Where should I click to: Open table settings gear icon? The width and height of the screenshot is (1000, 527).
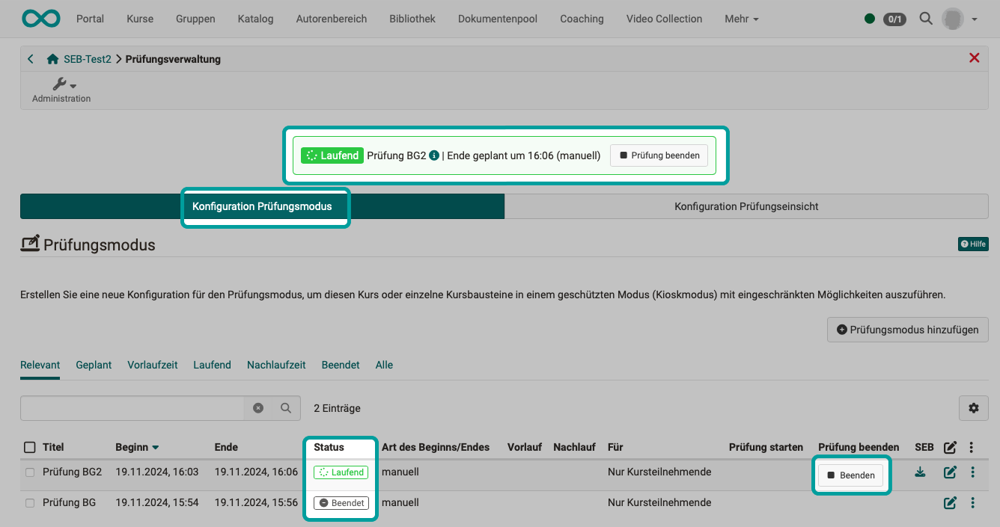973,408
